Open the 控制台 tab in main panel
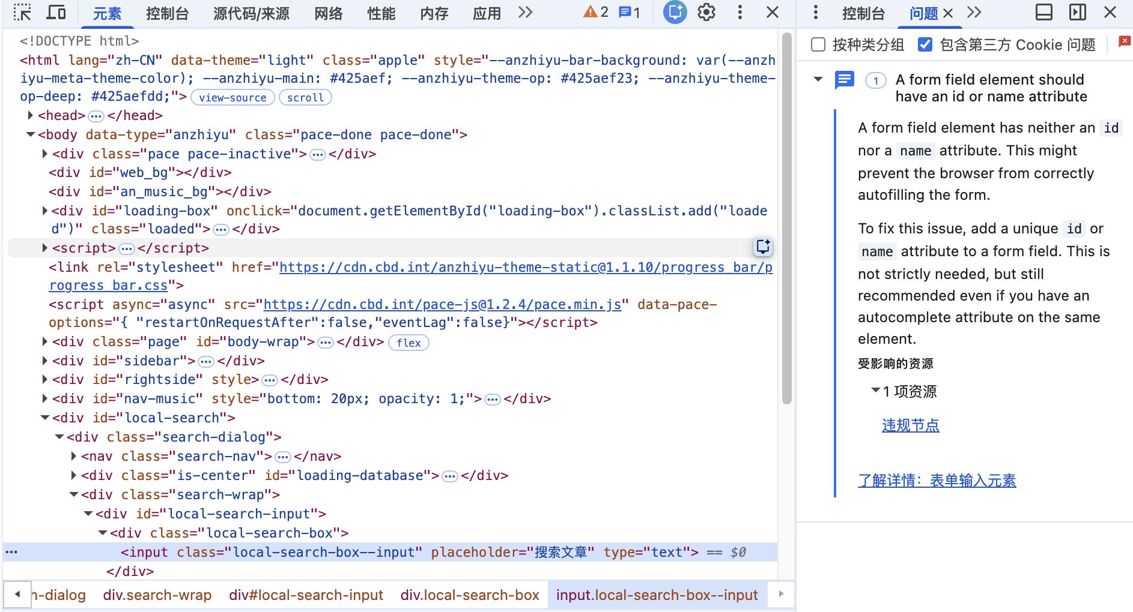This screenshot has height=612, width=1133. coord(167,13)
